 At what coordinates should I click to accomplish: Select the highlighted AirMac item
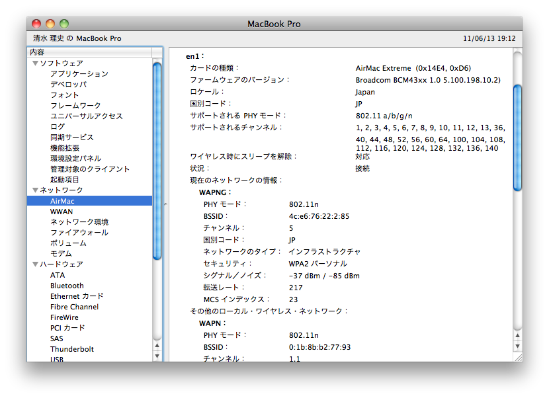click(90, 201)
